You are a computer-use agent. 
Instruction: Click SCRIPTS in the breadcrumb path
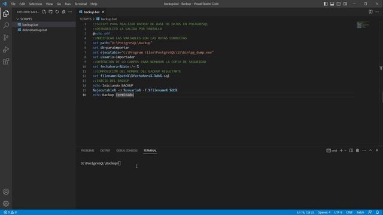(x=86, y=19)
